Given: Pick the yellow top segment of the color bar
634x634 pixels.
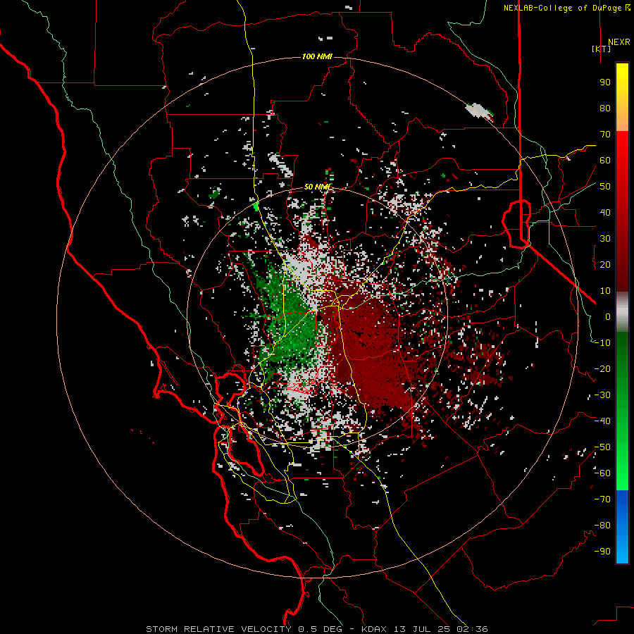Looking at the screenshot, I should point(622,97).
